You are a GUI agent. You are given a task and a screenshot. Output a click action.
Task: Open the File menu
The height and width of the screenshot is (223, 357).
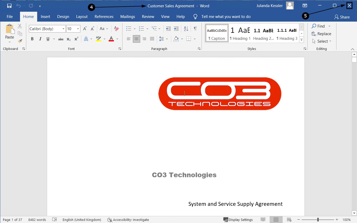pyautogui.click(x=10, y=17)
